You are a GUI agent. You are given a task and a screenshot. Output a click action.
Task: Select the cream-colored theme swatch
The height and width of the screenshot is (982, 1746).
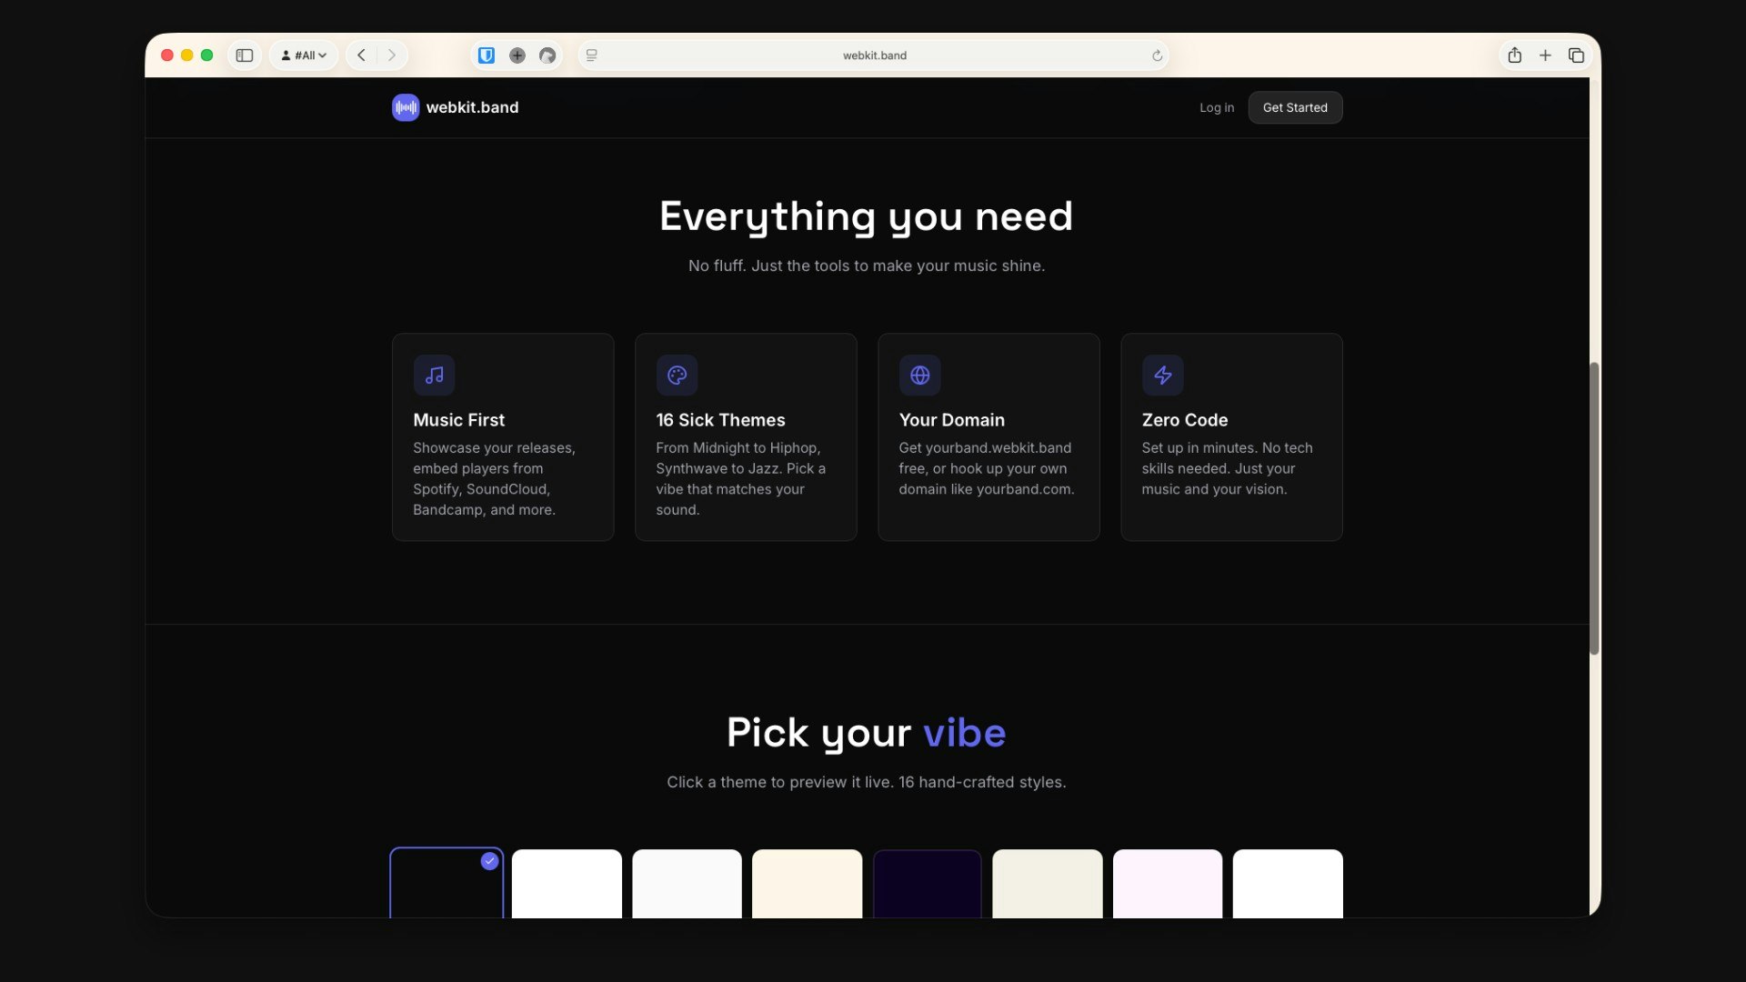coord(807,887)
